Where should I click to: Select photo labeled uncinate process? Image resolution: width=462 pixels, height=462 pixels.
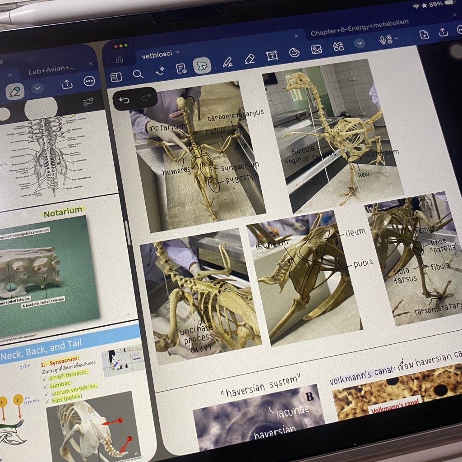pyautogui.click(x=201, y=296)
